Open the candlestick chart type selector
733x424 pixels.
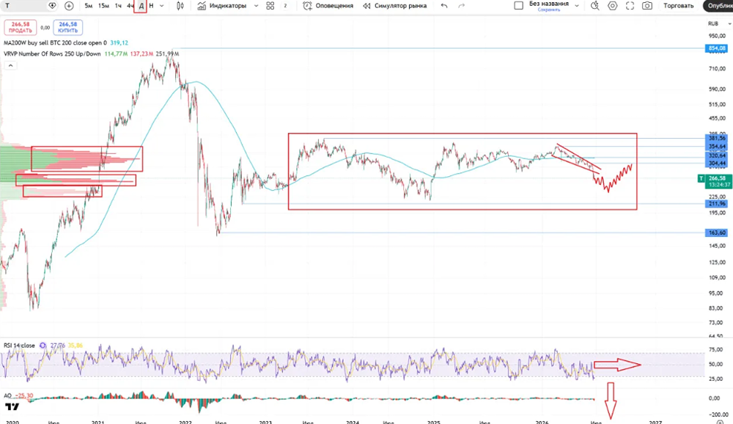[180, 6]
